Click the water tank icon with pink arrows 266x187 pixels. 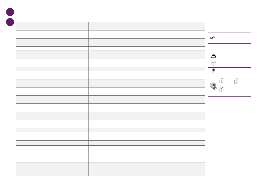(x=214, y=63)
